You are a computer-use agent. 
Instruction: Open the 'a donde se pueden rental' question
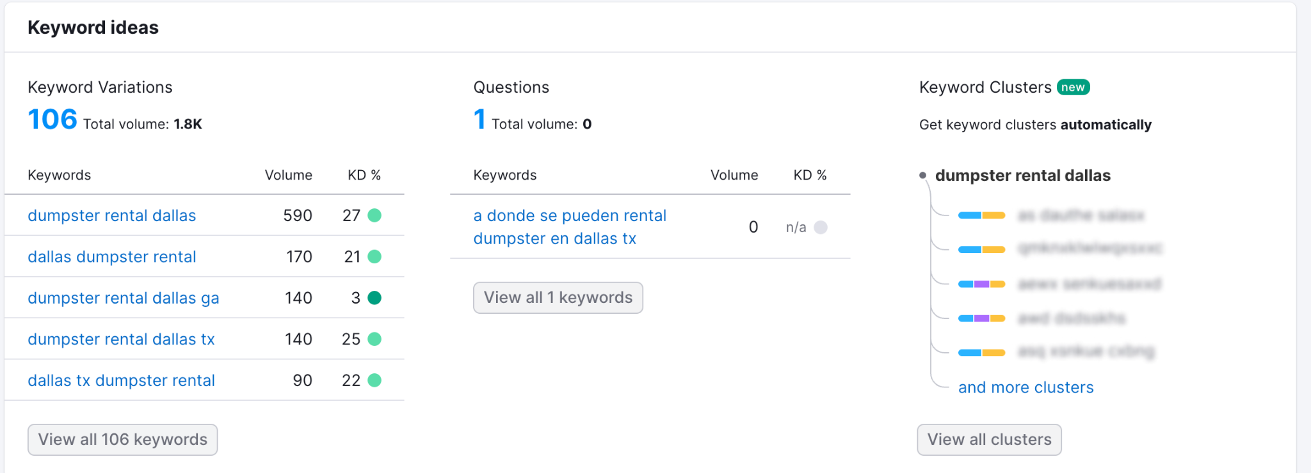point(570,227)
